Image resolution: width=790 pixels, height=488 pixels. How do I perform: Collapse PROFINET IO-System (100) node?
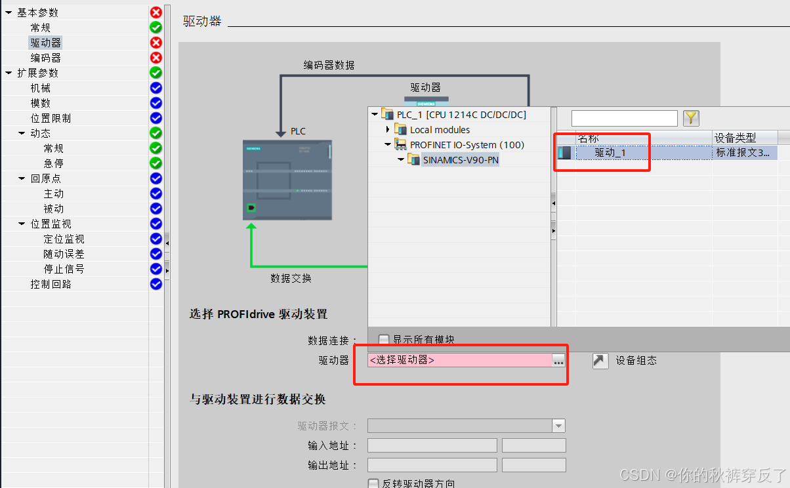(x=388, y=145)
